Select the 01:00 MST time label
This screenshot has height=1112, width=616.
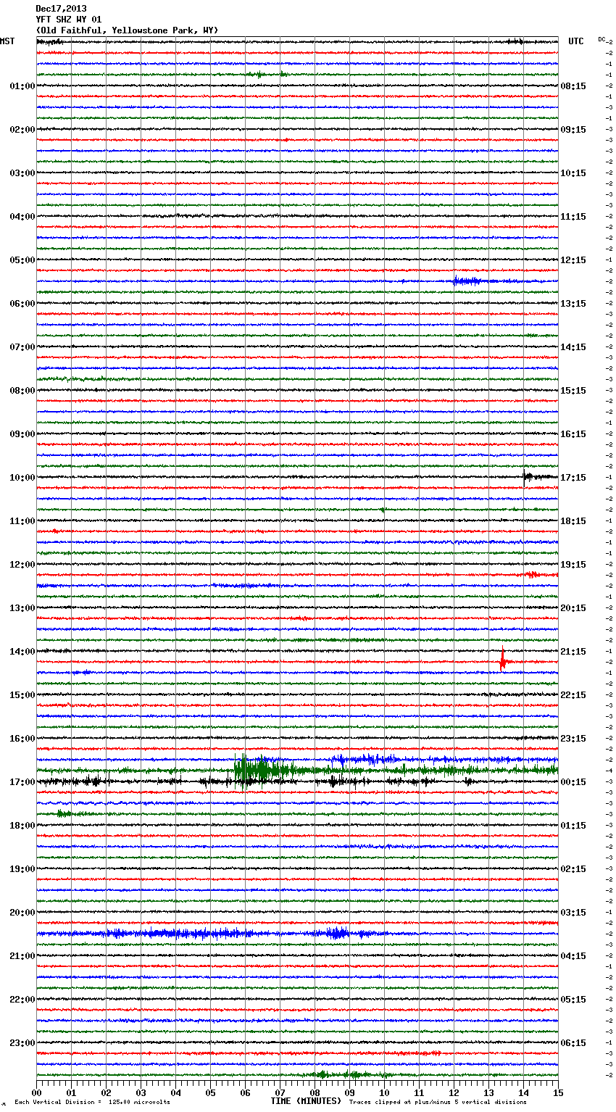(x=22, y=86)
